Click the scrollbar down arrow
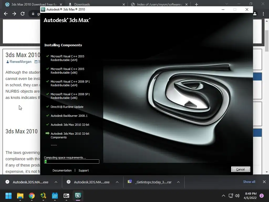Image resolution: width=269 pixels, height=202 pixels. click(267, 172)
